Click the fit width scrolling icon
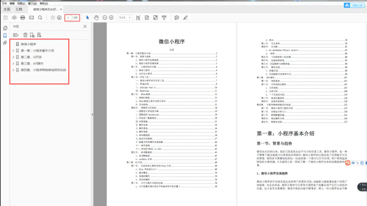 tap(138, 18)
